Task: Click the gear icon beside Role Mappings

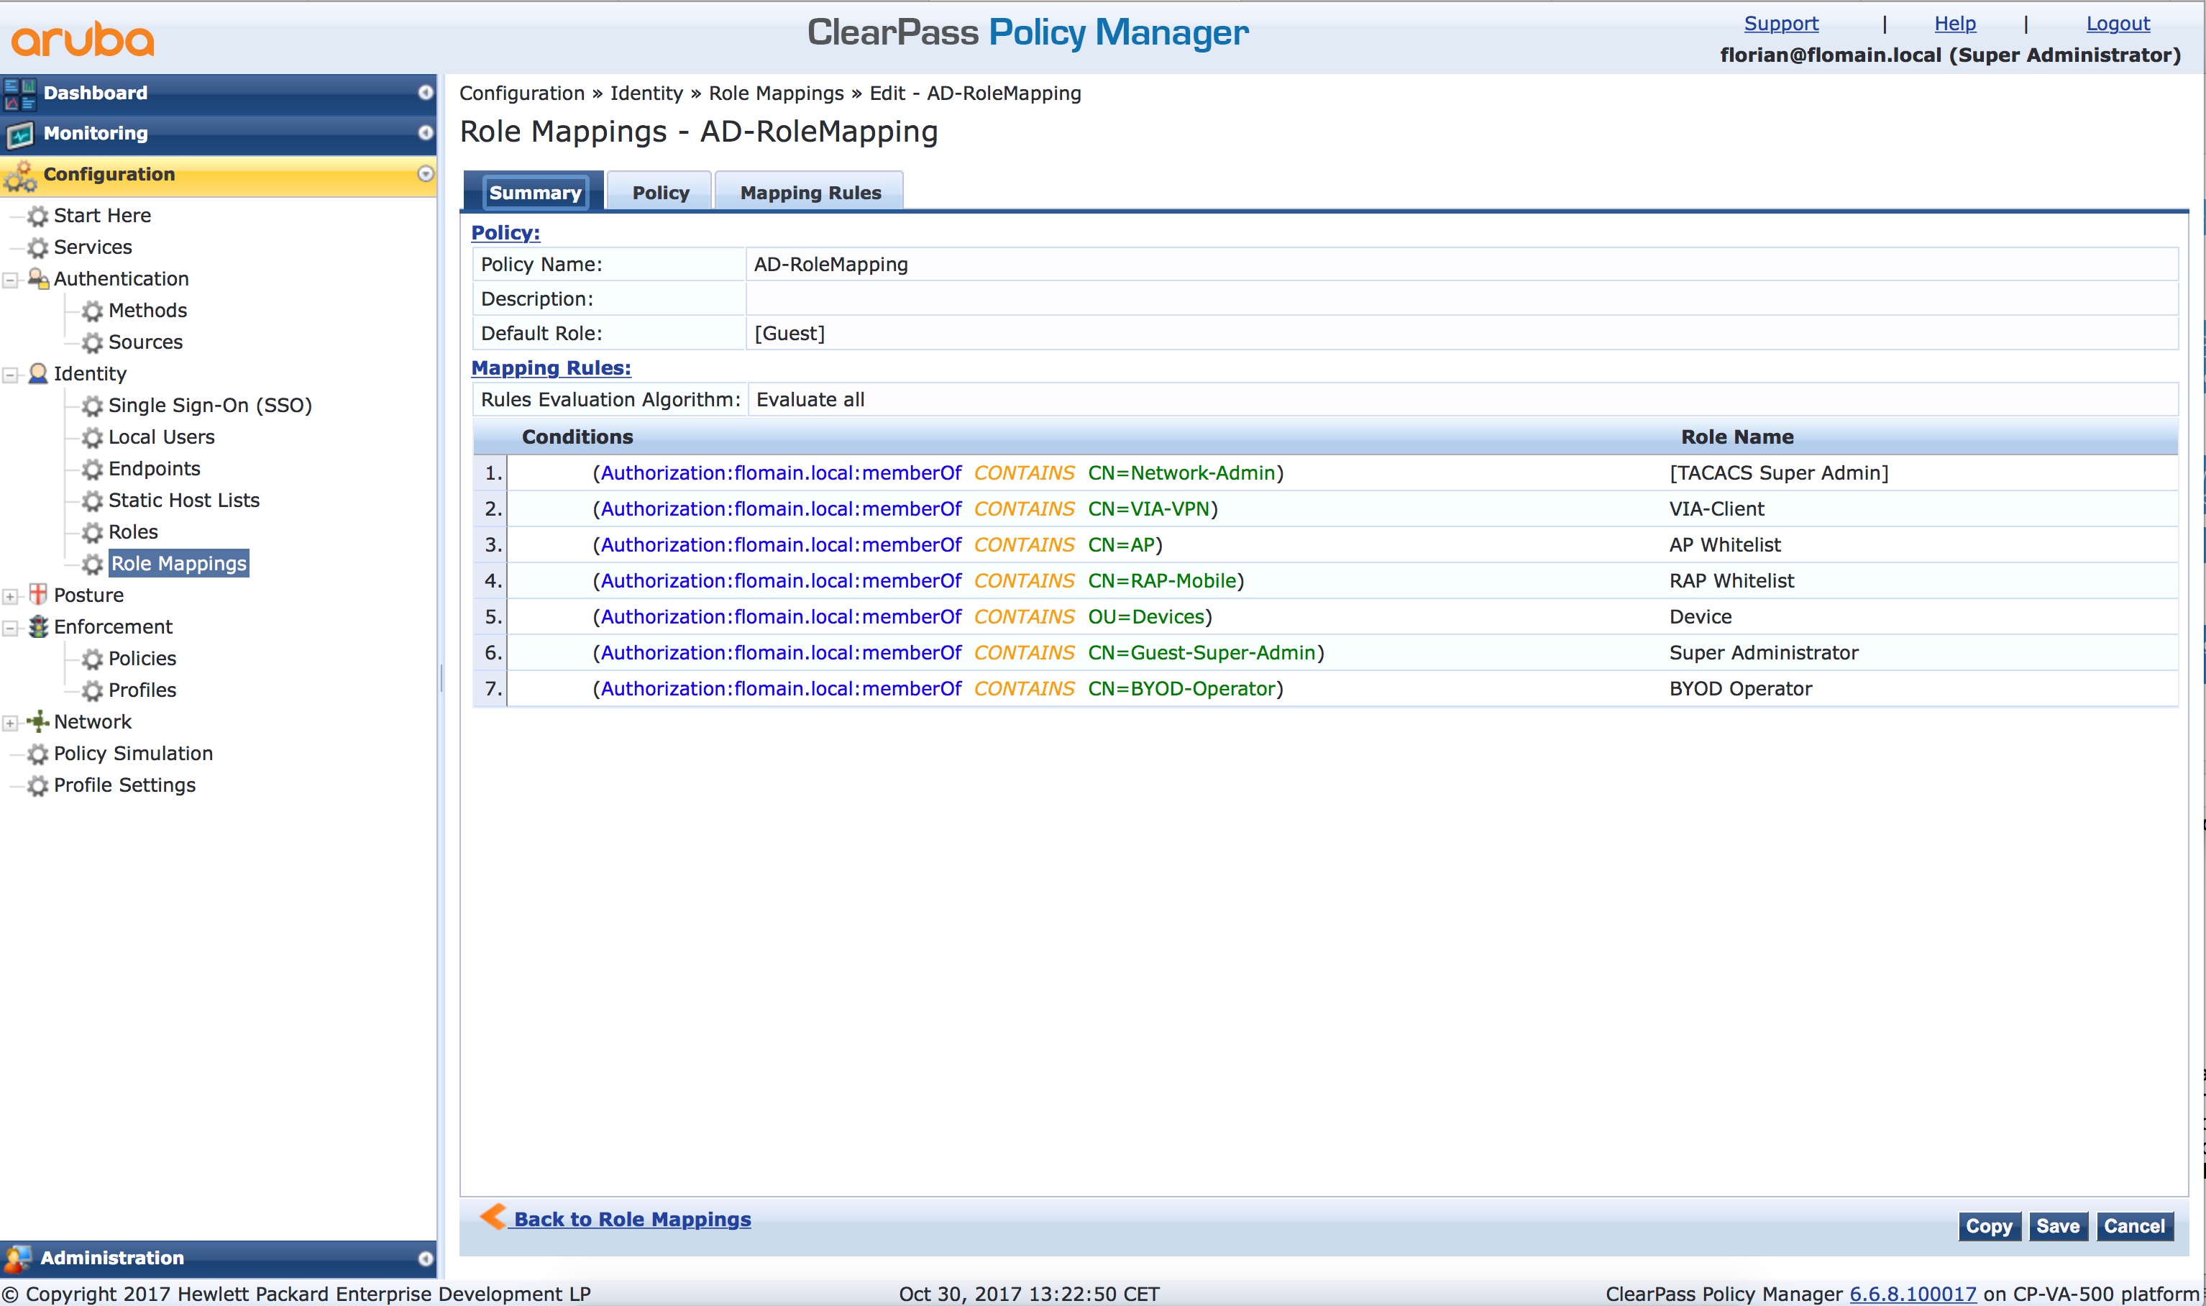Action: tap(92, 564)
